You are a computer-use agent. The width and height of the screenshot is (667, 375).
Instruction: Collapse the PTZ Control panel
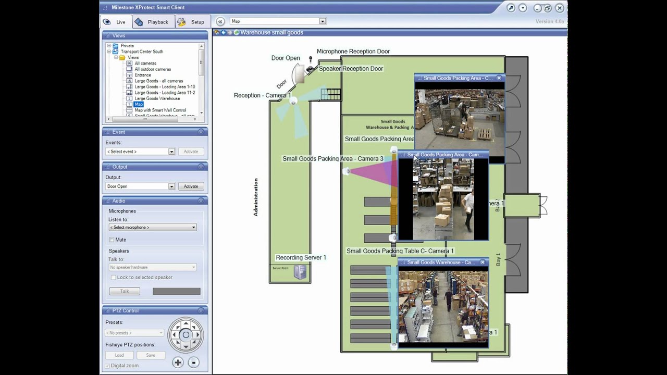[x=201, y=311]
